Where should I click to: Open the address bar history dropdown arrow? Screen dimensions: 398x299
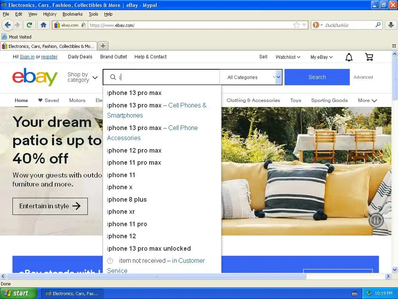click(304, 25)
